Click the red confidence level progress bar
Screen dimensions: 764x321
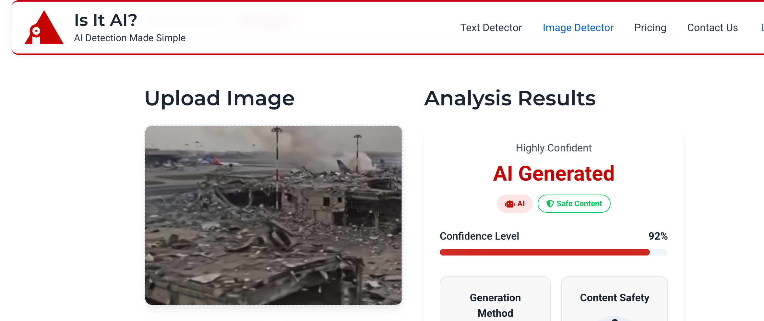[x=554, y=252]
